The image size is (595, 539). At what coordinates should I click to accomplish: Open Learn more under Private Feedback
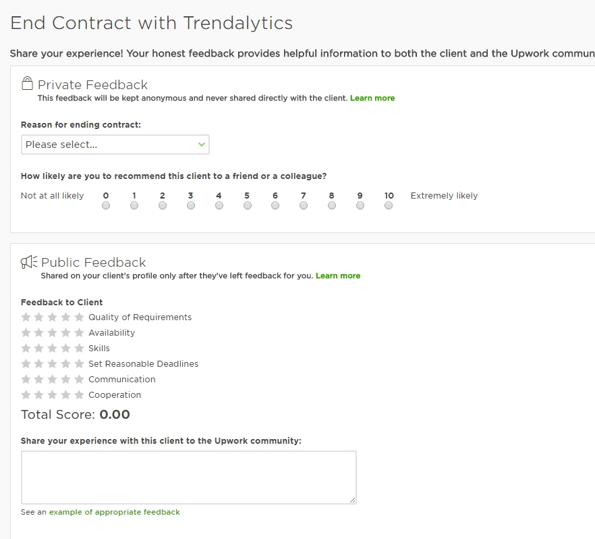pos(372,98)
